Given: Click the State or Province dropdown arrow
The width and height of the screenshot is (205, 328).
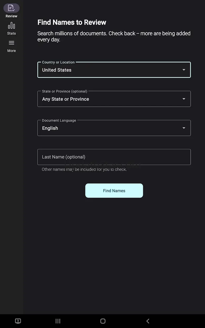Looking at the screenshot, I should pos(184,99).
